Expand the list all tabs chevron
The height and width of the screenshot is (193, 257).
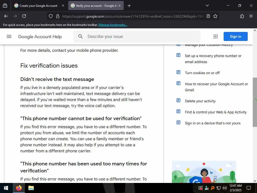point(207,6)
